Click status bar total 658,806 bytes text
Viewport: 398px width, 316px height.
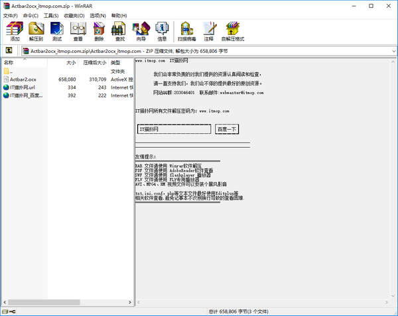tap(238, 311)
